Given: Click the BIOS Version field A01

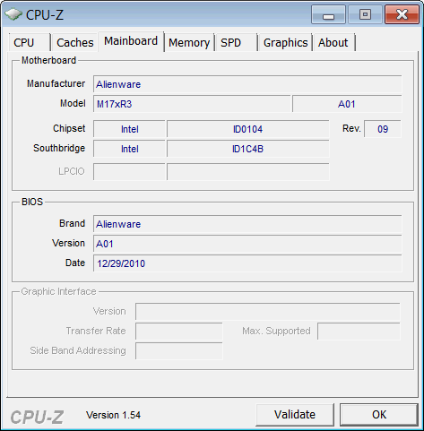Looking at the screenshot, I should (247, 244).
